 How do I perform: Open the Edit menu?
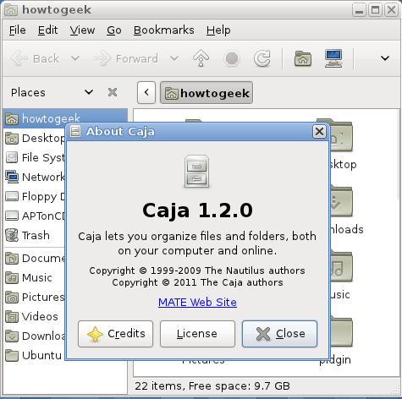pos(47,30)
